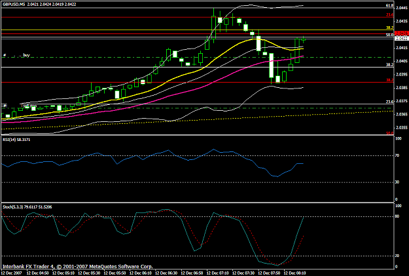This screenshot has width=409, height=276.
Task: Click the 2.0415 price axis value
Action: [x=401, y=48]
